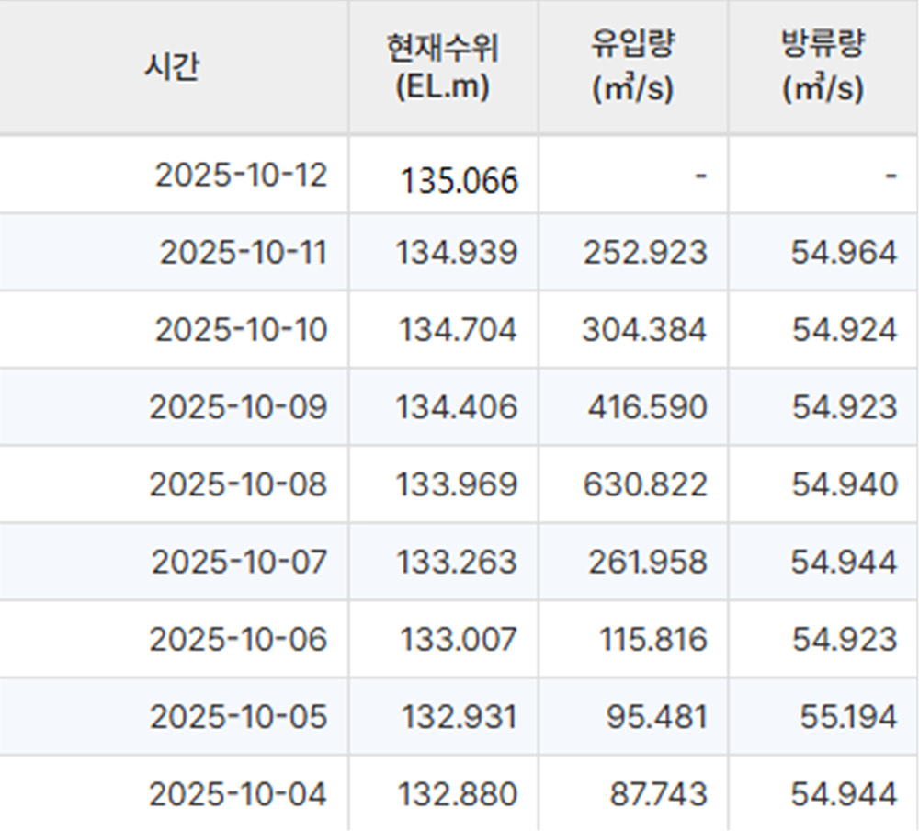Select water level value 132.880
The image size is (919, 831).
457,793
